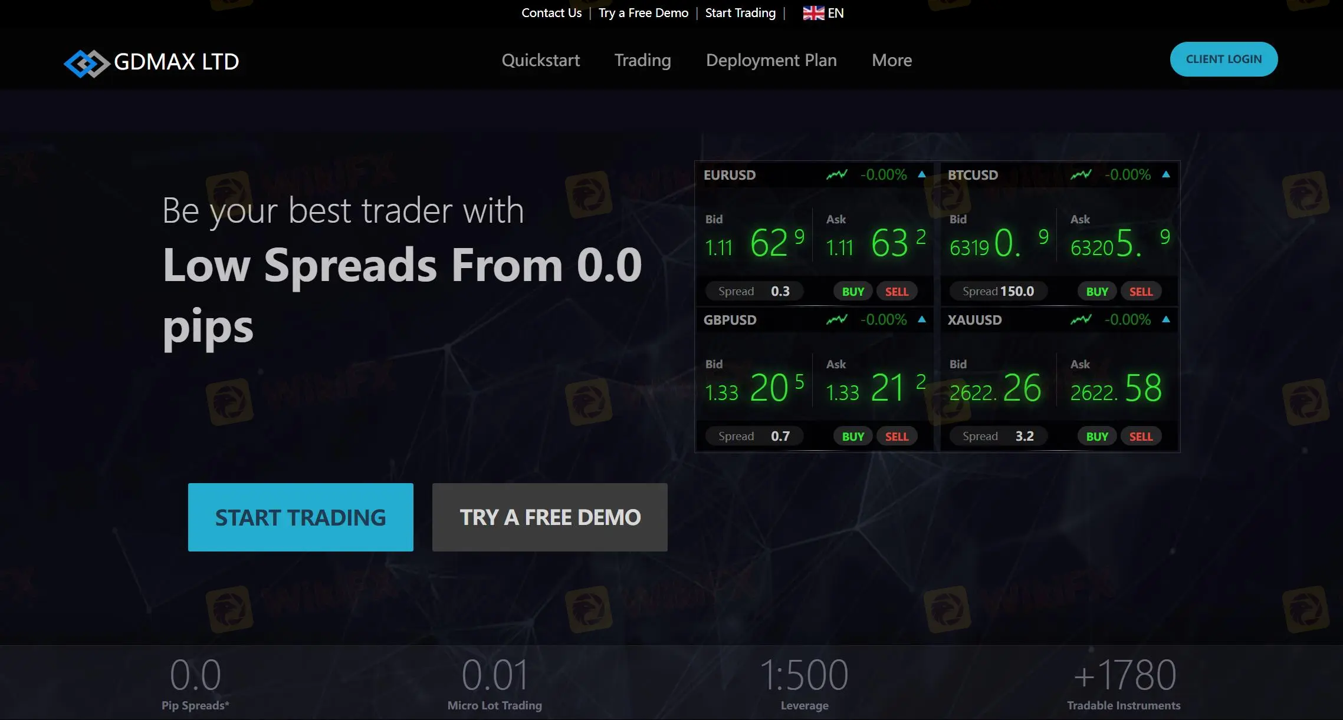Click the SELL button for EURUSD
Screen dimensions: 1343x720
click(x=897, y=291)
